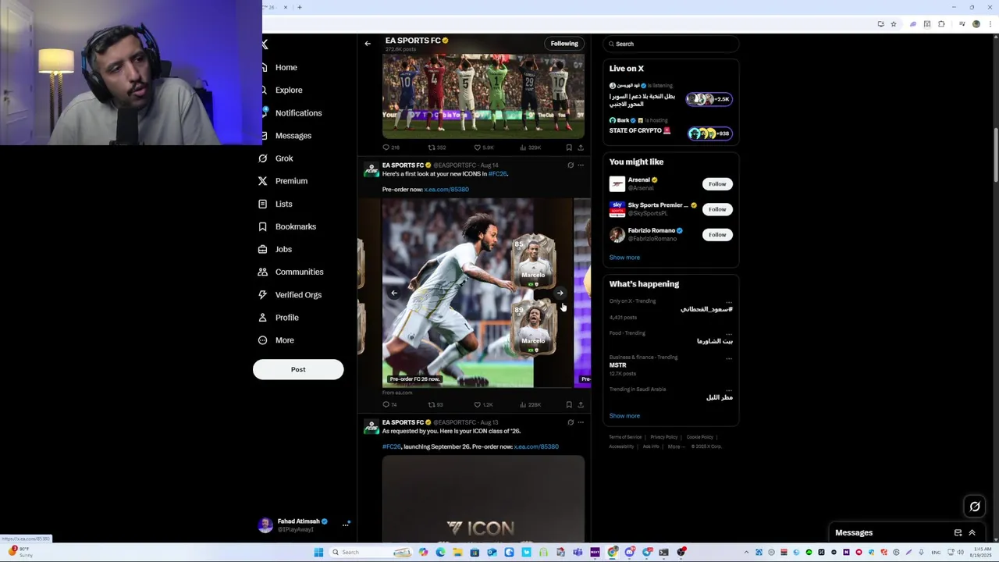Repost the top post with 352 reposts
Image resolution: width=999 pixels, height=562 pixels.
[431, 148]
